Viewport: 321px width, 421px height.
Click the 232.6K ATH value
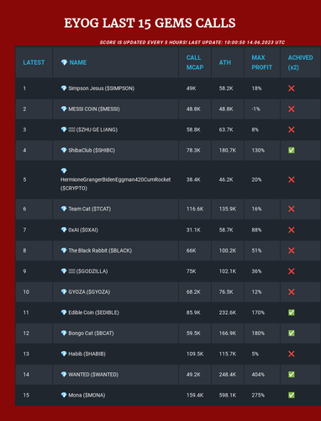point(228,312)
